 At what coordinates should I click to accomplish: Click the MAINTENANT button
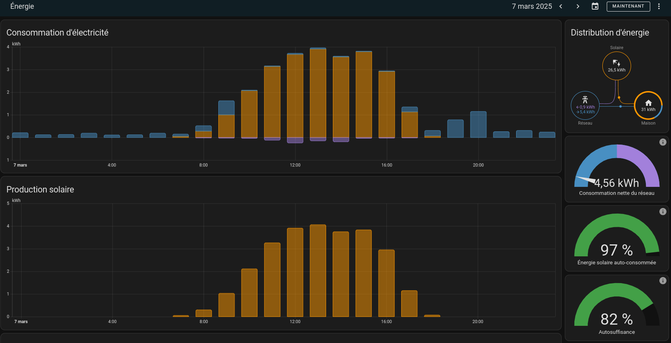click(628, 6)
